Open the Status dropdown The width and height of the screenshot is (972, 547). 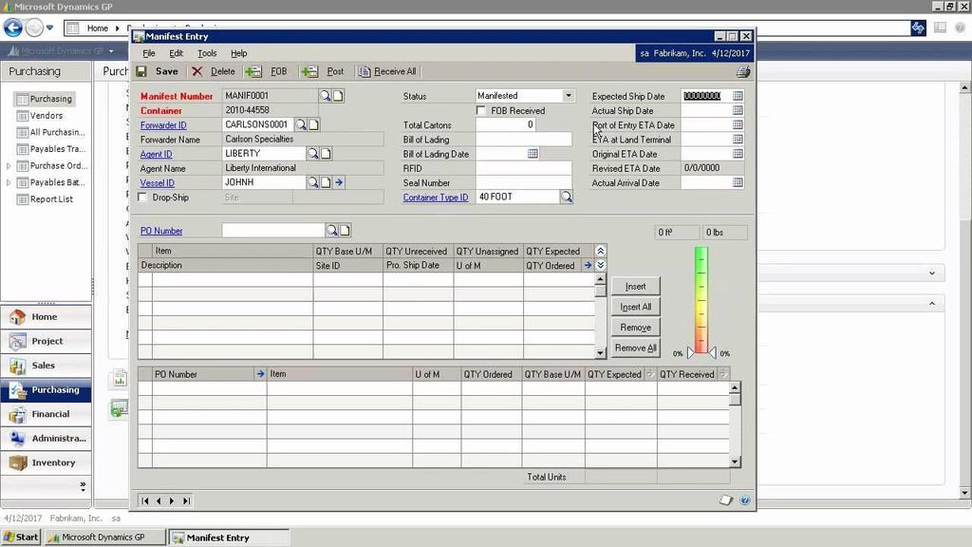[x=568, y=96]
